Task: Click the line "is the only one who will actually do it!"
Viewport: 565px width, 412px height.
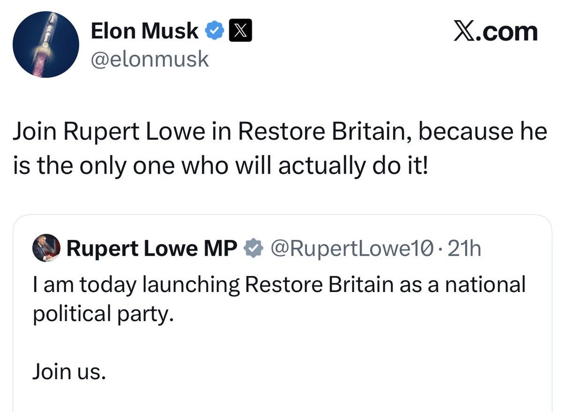Action: (220, 166)
